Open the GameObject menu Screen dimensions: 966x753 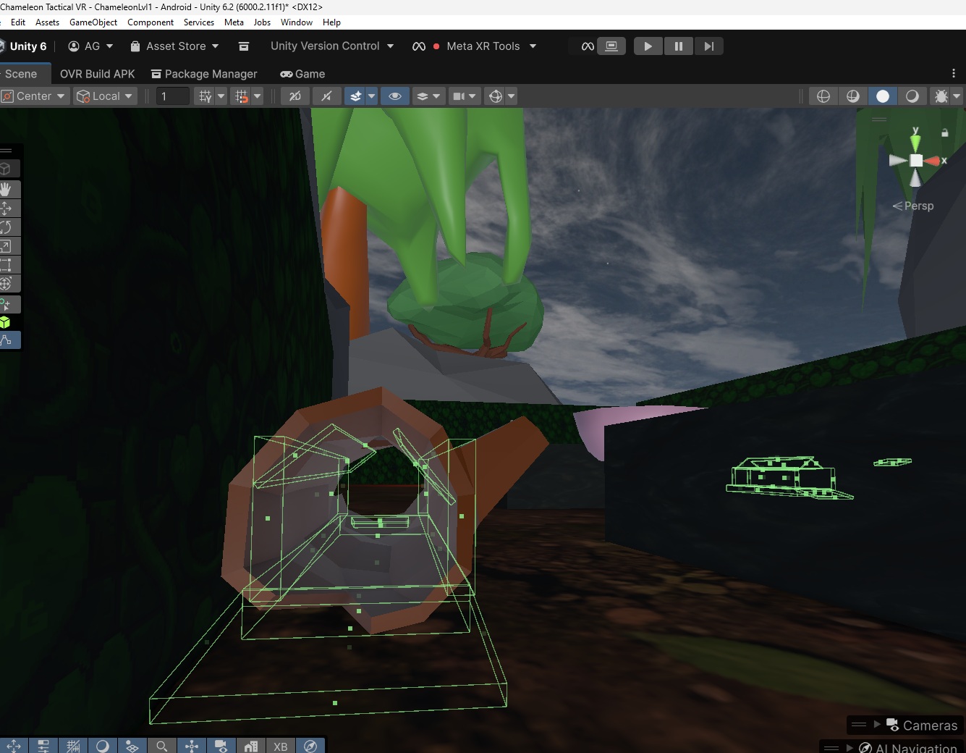pos(93,22)
